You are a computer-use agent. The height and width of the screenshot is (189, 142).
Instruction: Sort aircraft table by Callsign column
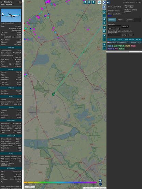113,40
